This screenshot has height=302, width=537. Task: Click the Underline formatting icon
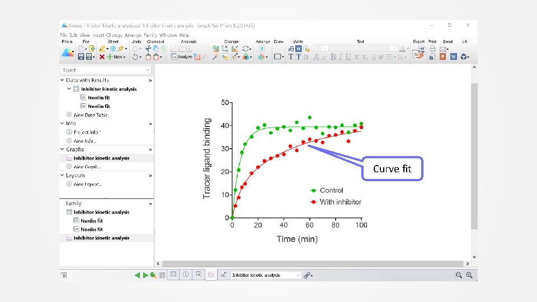tap(348, 57)
